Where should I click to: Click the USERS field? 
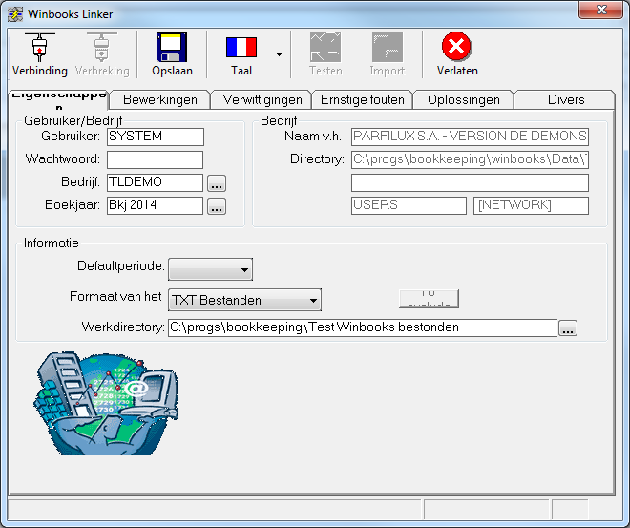tap(409, 205)
